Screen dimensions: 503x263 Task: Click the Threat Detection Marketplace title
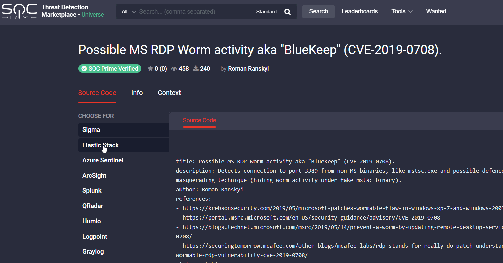click(73, 11)
